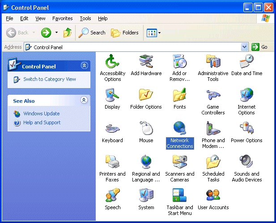Open the View menu
The width and height of the screenshot is (276, 223).
(x=40, y=18)
